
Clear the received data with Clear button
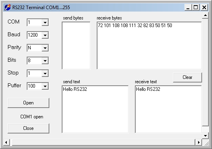(187, 77)
